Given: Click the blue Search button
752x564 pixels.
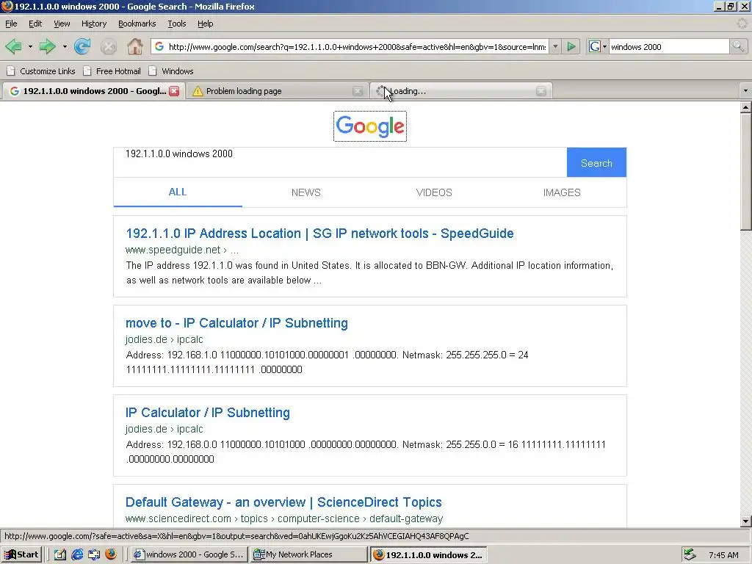Looking at the screenshot, I should pyautogui.click(x=596, y=162).
